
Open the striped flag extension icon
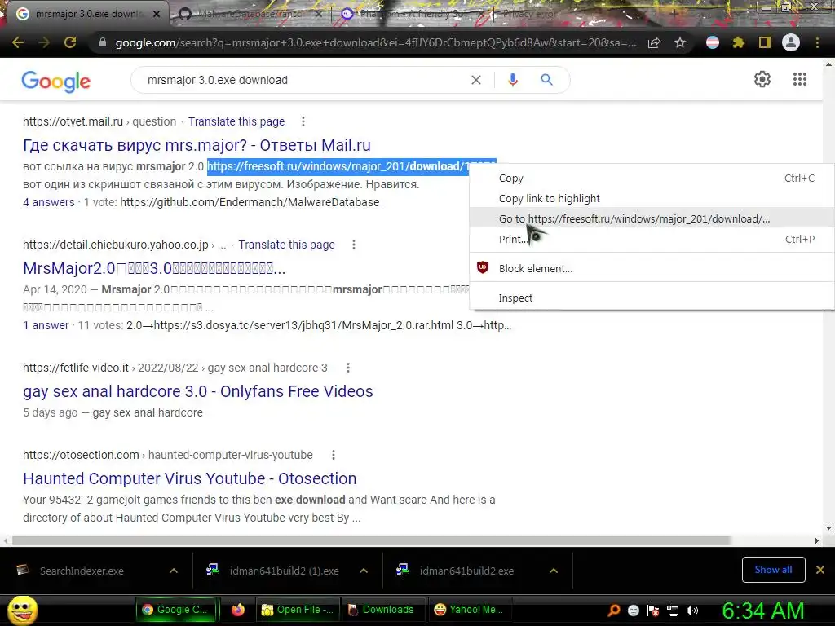[713, 42]
